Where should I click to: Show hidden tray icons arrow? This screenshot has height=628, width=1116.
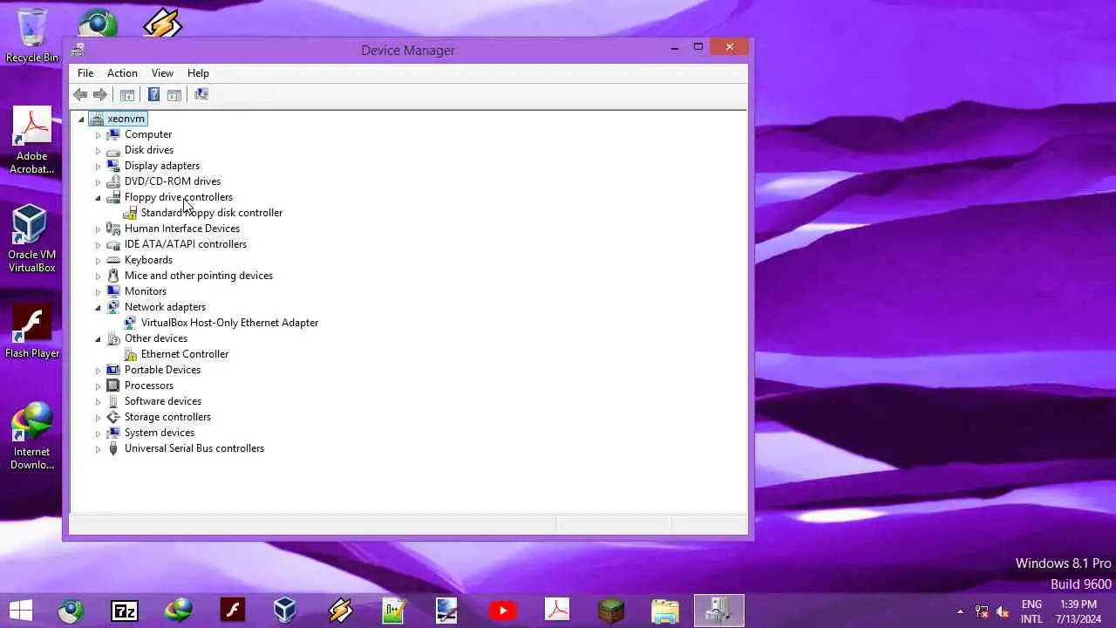point(960,611)
